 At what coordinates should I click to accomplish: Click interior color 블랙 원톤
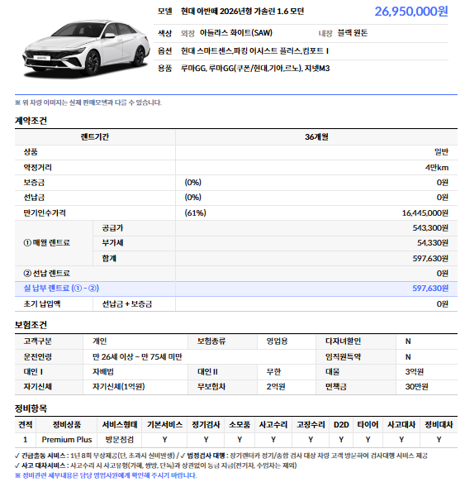(x=353, y=33)
